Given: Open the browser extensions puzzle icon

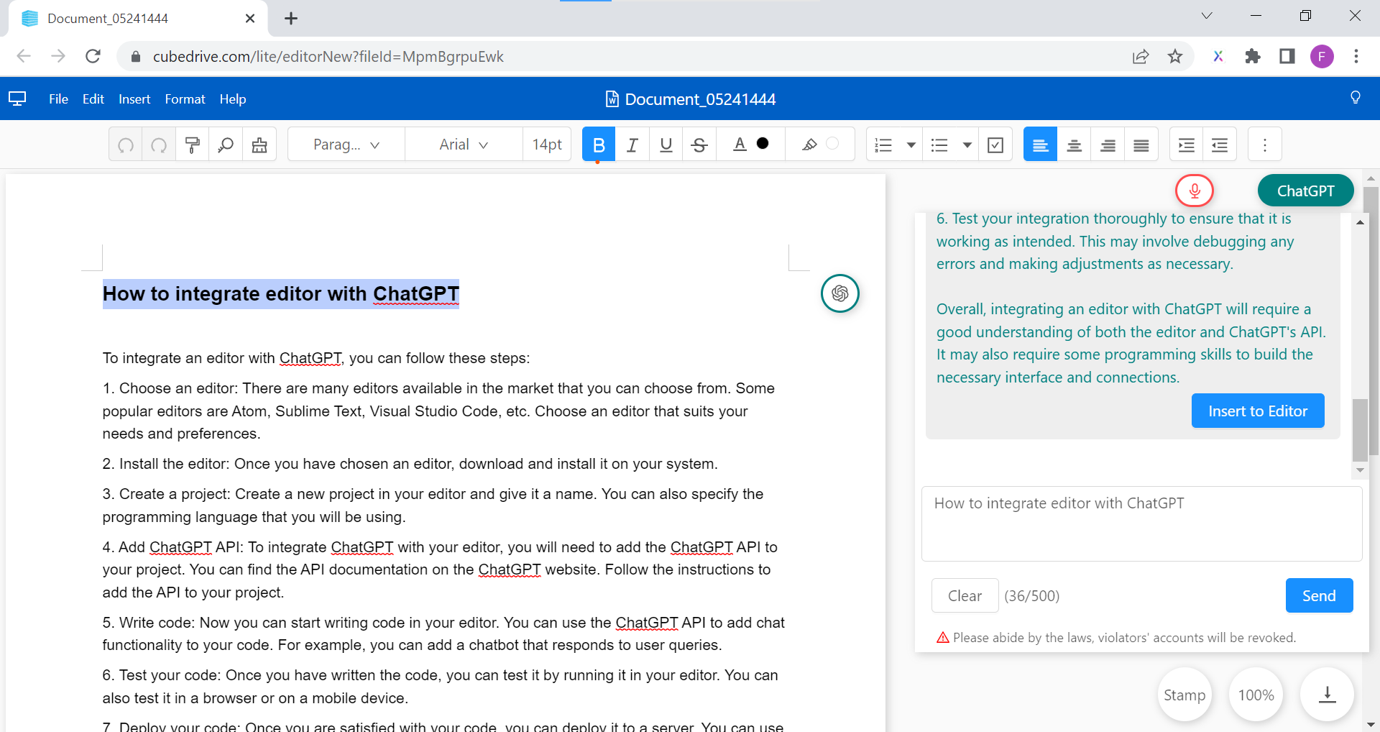Looking at the screenshot, I should click(1253, 56).
